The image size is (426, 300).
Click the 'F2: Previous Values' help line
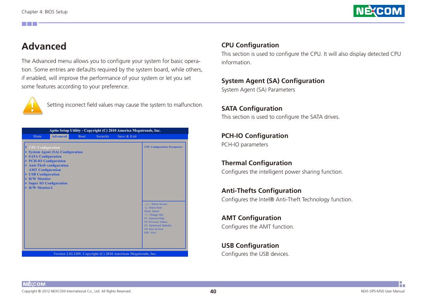tap(156, 222)
